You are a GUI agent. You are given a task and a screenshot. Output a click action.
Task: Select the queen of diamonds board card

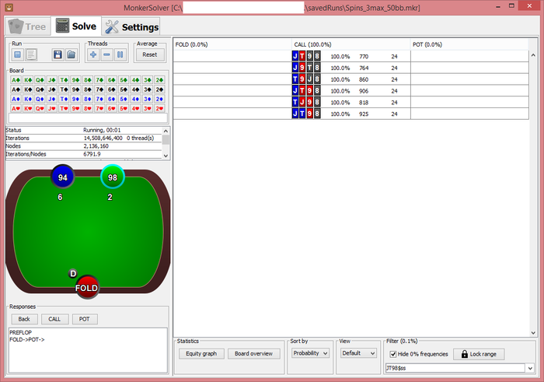click(40, 99)
